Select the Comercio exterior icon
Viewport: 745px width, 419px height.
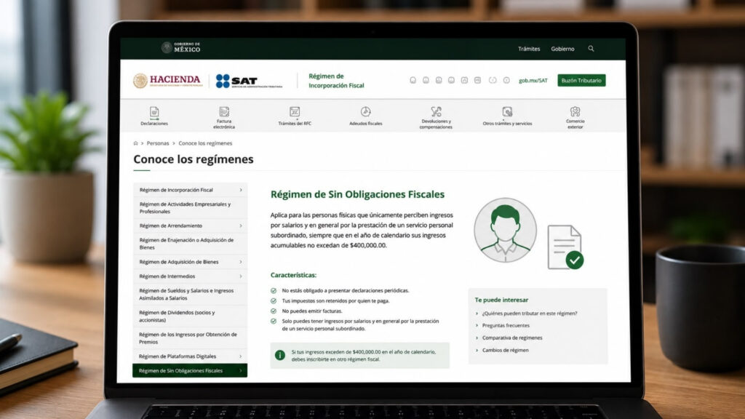pyautogui.click(x=575, y=111)
